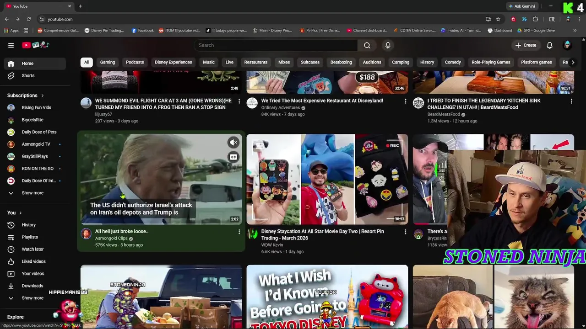Expand the Subscriptions section arrow
Screen dimensions: 586x329
pyautogui.click(x=43, y=96)
